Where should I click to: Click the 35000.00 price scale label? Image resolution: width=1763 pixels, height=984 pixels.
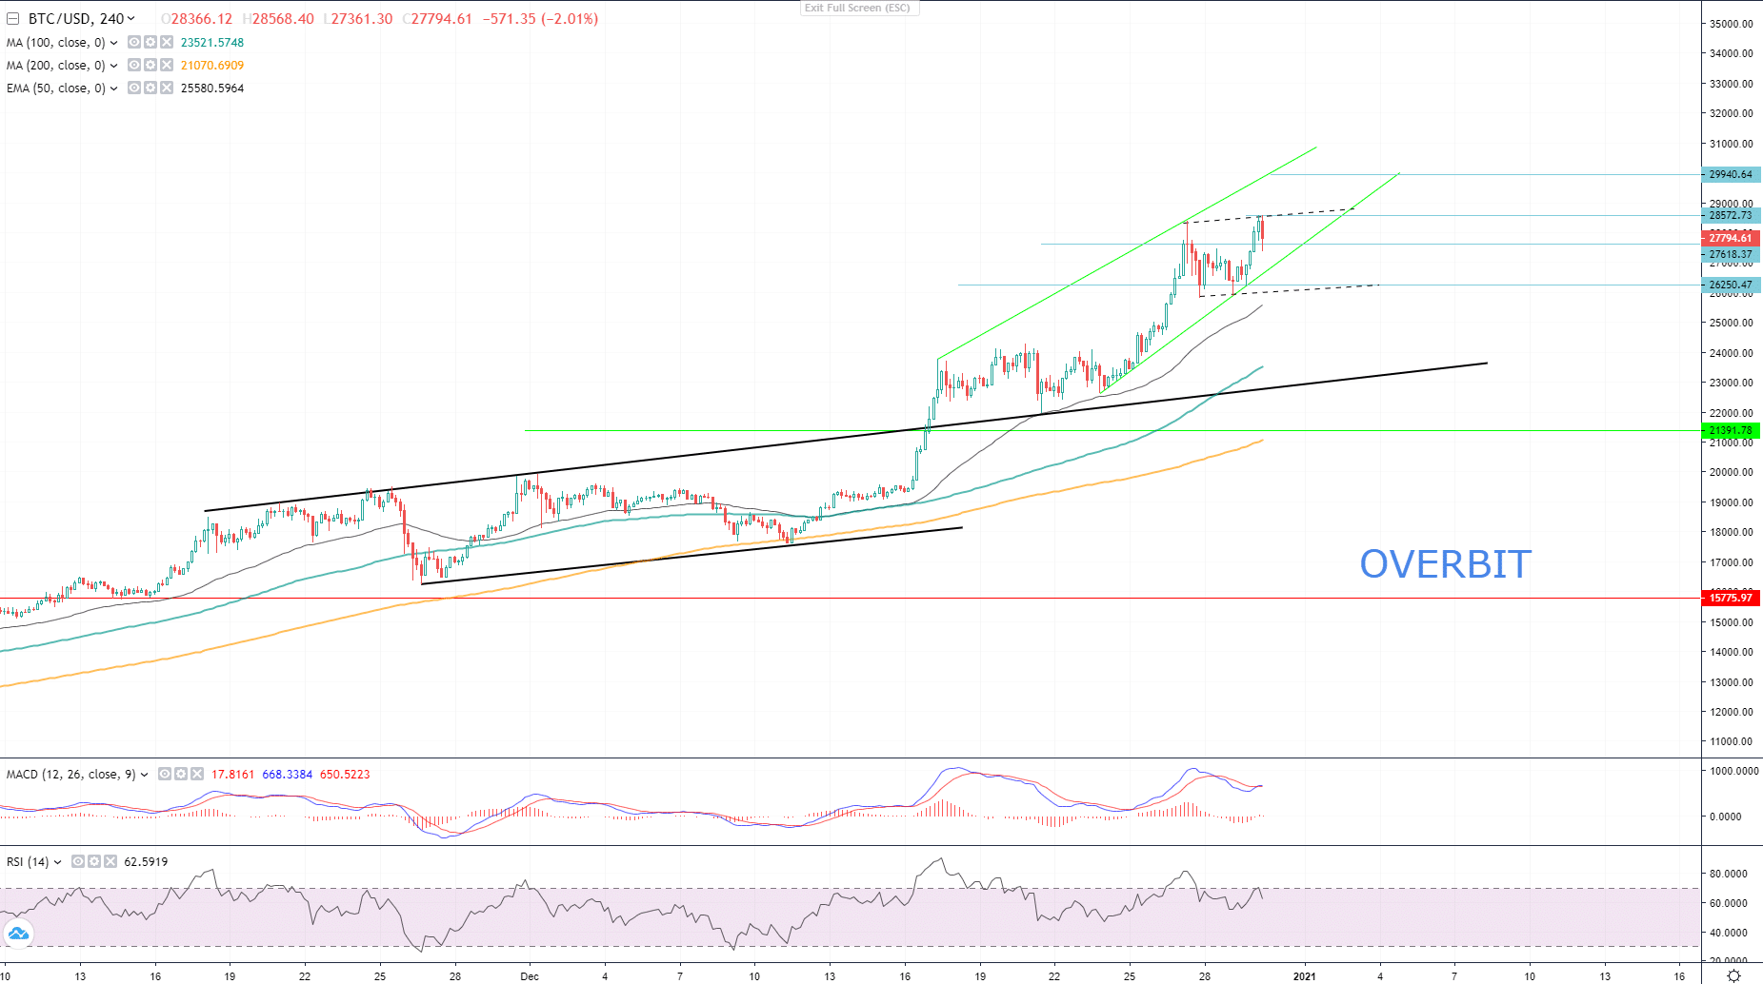pos(1731,24)
